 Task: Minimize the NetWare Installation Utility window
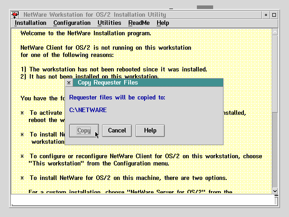point(266,15)
